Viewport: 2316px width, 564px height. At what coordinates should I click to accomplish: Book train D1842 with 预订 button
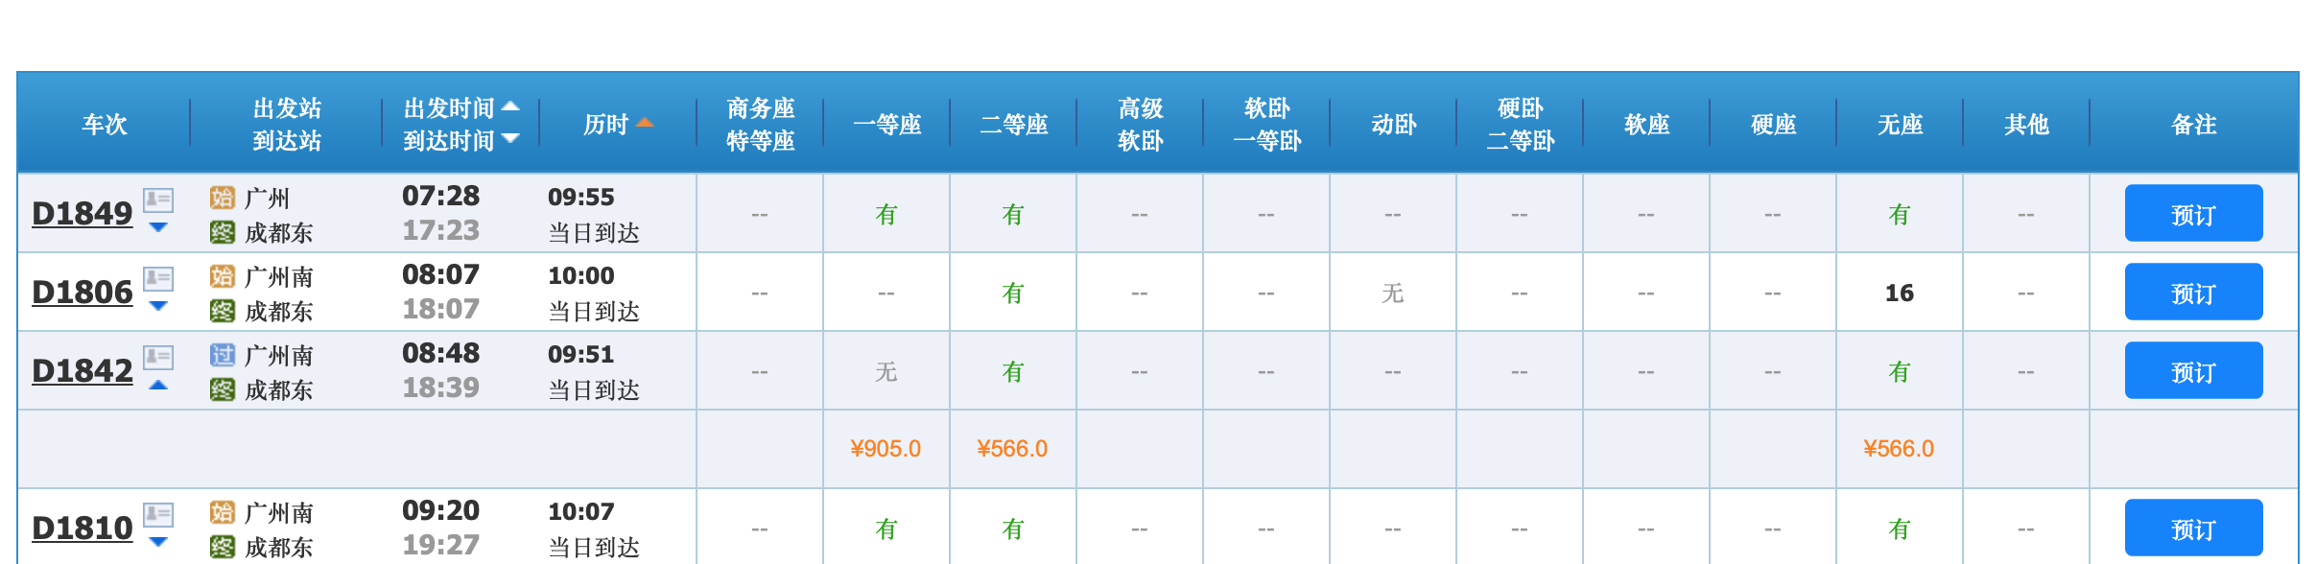point(2193,370)
